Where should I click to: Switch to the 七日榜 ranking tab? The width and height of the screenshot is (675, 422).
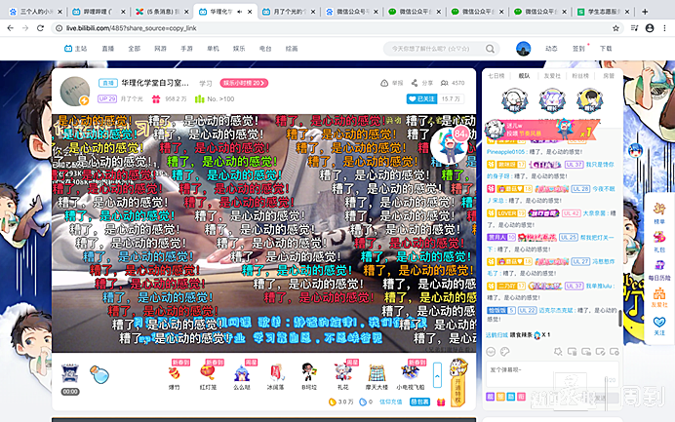pos(496,74)
